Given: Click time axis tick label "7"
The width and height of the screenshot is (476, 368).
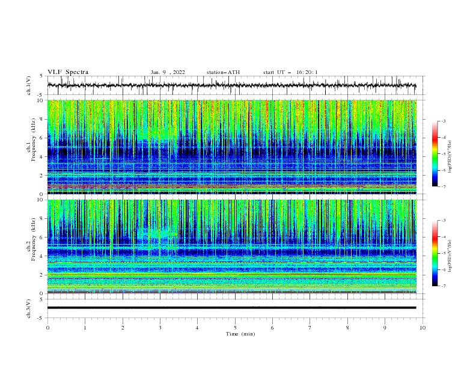Looking at the screenshot, I should coord(310,328).
